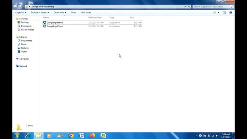Show hidden system tray icons
The image size is (247, 139).
pyautogui.click(x=196, y=136)
